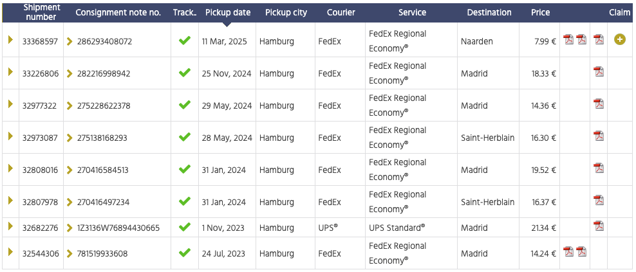
Task: Click the Courier column header
Action: (x=341, y=12)
